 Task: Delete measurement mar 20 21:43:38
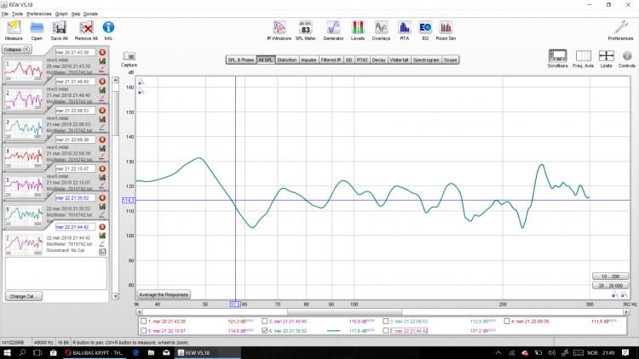(x=102, y=52)
